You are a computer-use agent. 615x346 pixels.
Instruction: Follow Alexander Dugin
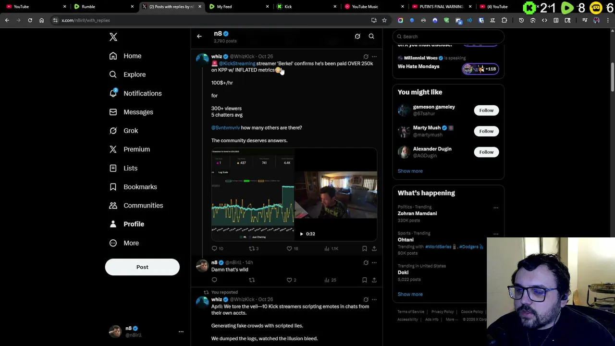[486, 152]
